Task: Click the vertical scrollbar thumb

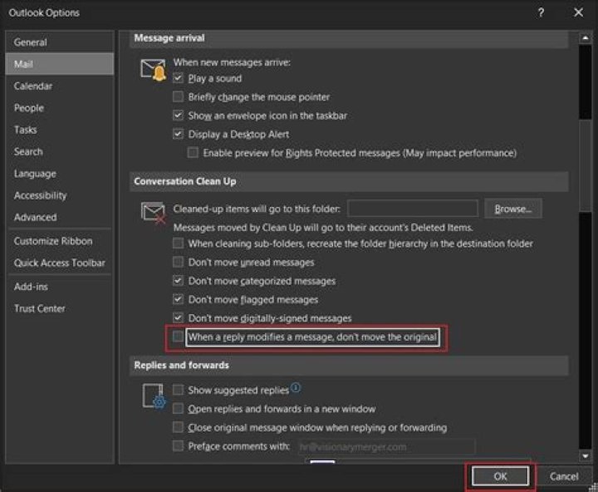Action: click(x=585, y=165)
